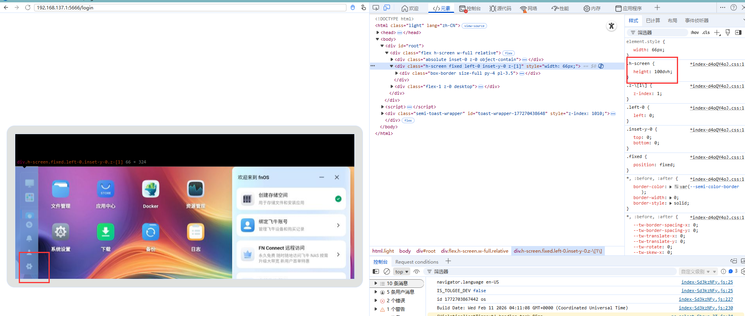The width and height of the screenshot is (745, 316).
Task: Toggle the .cls class editor
Action: click(x=706, y=32)
